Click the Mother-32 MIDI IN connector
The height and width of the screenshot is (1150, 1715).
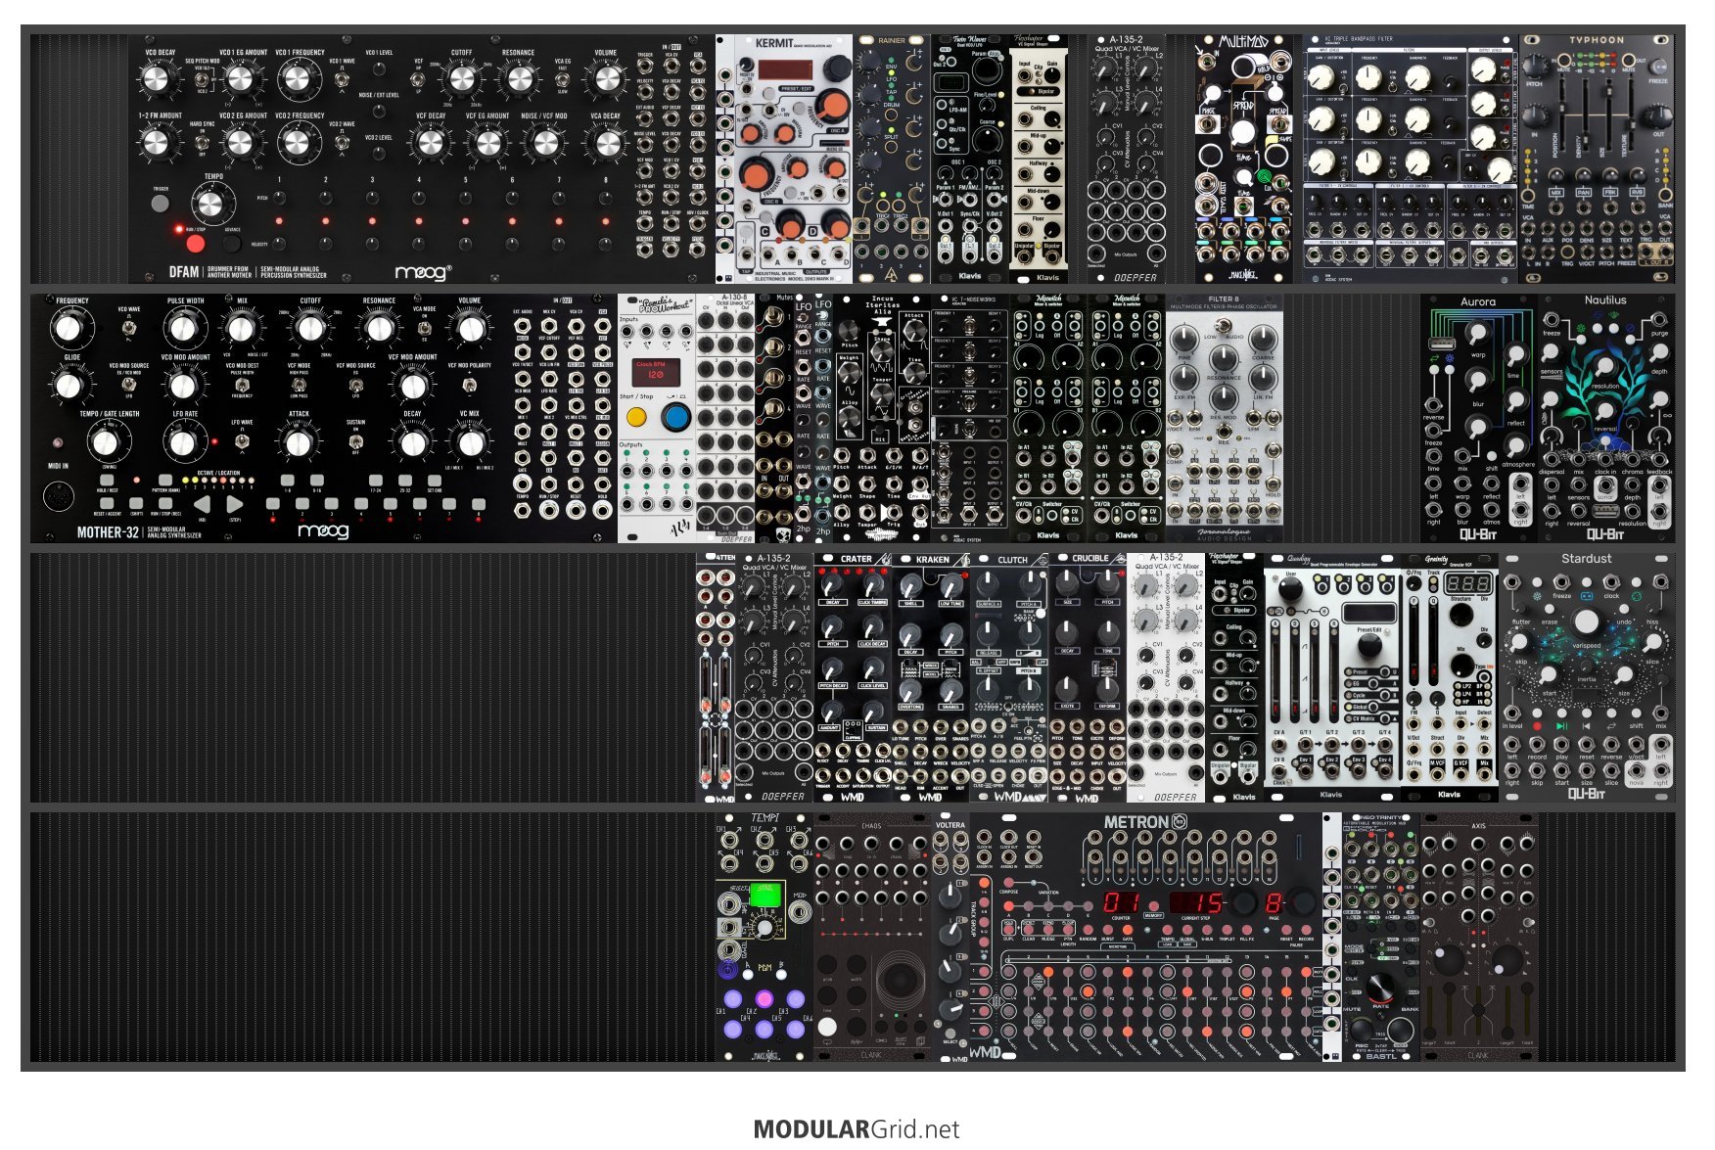coord(59,496)
